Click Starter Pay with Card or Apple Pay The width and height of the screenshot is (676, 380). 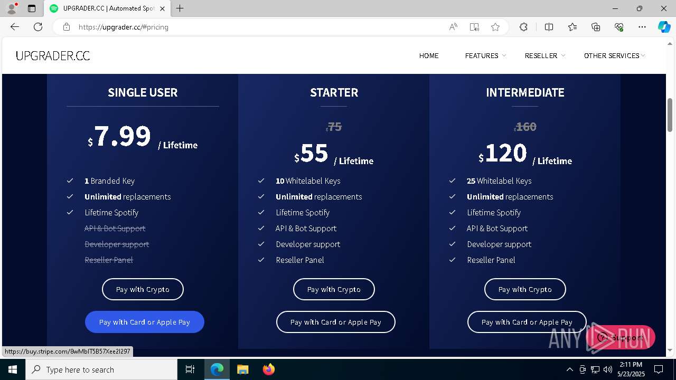tap(336, 322)
